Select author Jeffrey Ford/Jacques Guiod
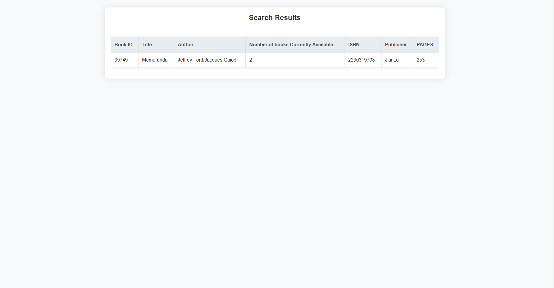 [x=207, y=60]
